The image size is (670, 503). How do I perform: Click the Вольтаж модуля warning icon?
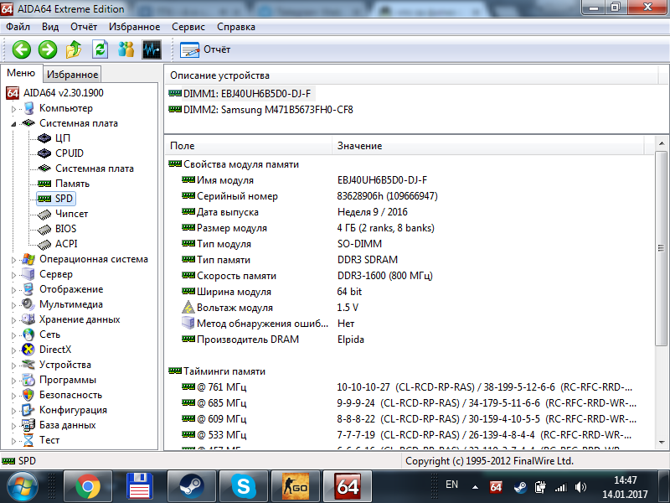pos(188,308)
